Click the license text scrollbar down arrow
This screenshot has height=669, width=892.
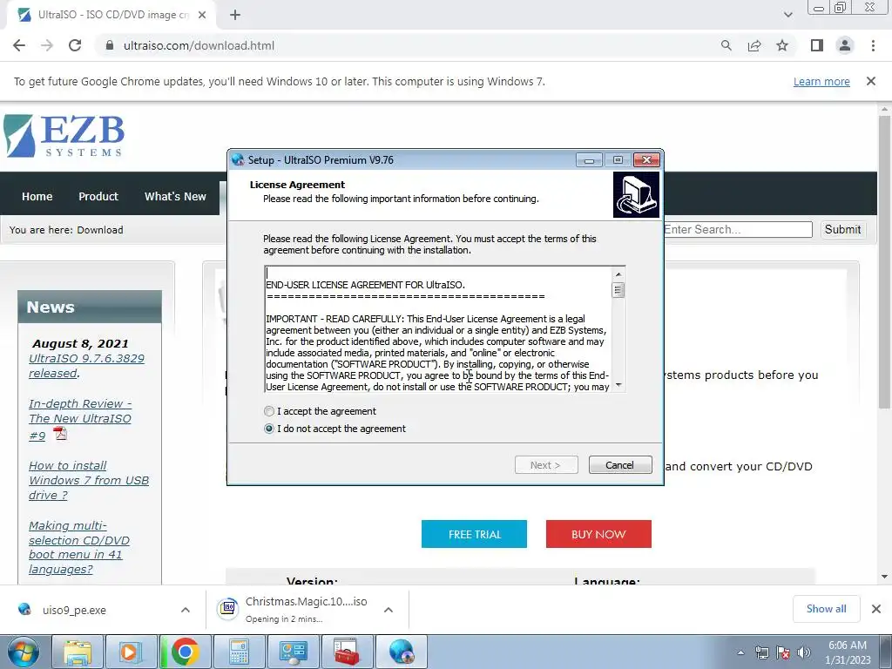click(618, 385)
